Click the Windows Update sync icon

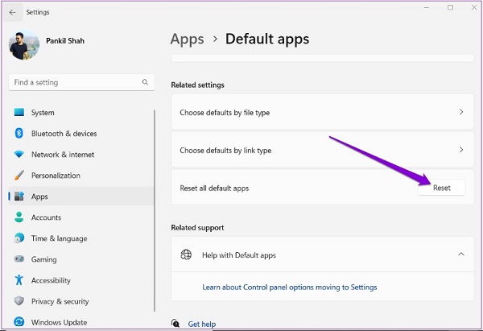[x=19, y=322]
